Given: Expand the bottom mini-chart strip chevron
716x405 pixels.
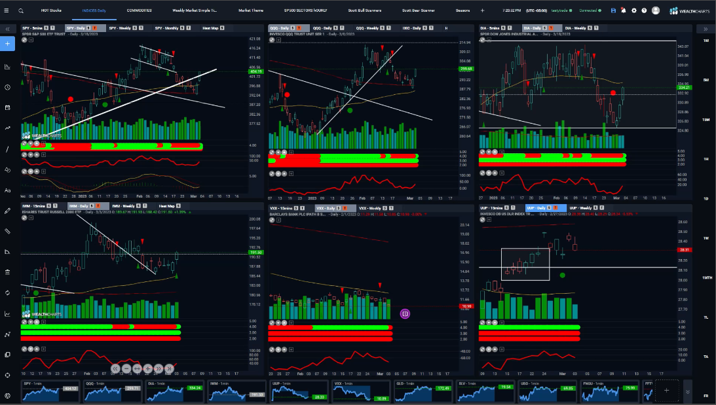Looking at the screenshot, I should pos(687,392).
